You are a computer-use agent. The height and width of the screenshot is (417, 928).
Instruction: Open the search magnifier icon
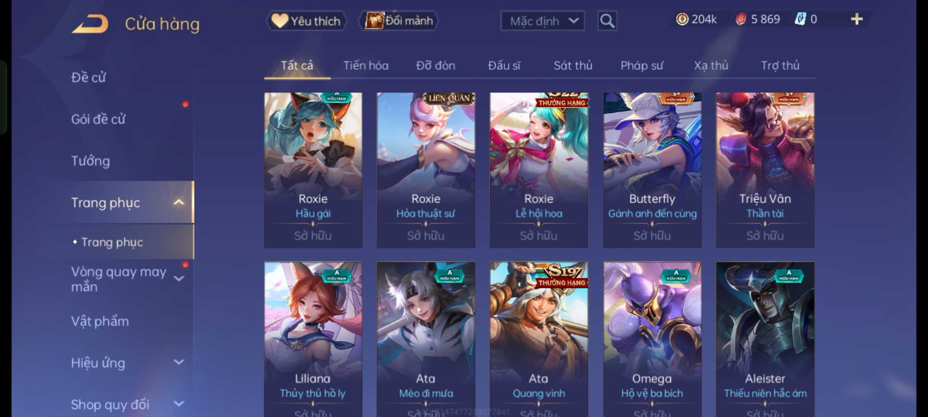click(607, 21)
